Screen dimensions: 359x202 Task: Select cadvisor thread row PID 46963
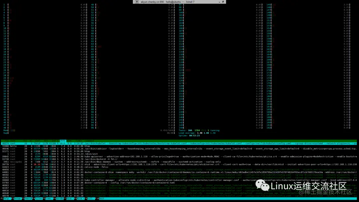[x=179, y=185]
